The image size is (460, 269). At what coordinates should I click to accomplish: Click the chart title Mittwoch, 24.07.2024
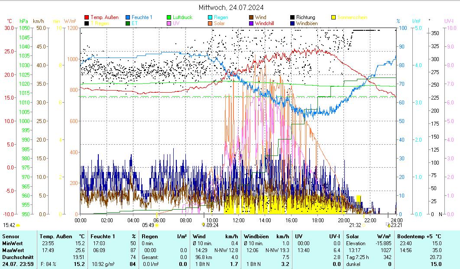pyautogui.click(x=231, y=7)
